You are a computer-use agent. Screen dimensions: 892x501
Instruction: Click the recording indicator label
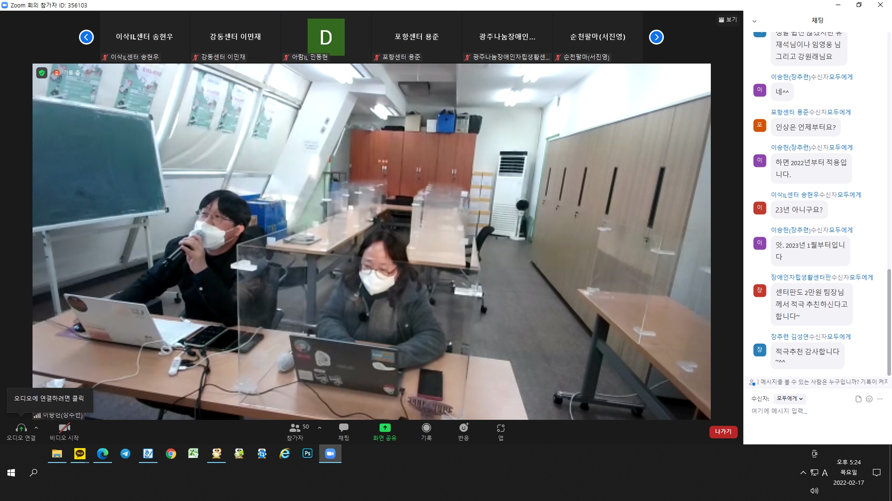tap(67, 73)
